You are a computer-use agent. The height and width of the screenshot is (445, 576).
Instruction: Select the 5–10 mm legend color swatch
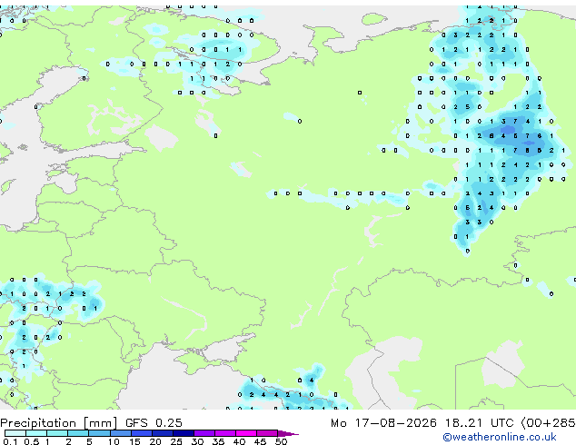tap(99, 433)
